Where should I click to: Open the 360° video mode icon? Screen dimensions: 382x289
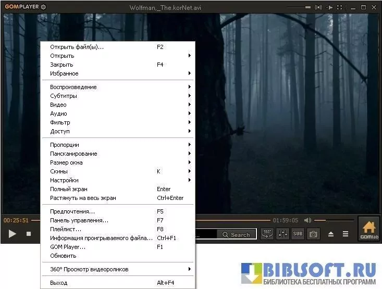point(267,234)
